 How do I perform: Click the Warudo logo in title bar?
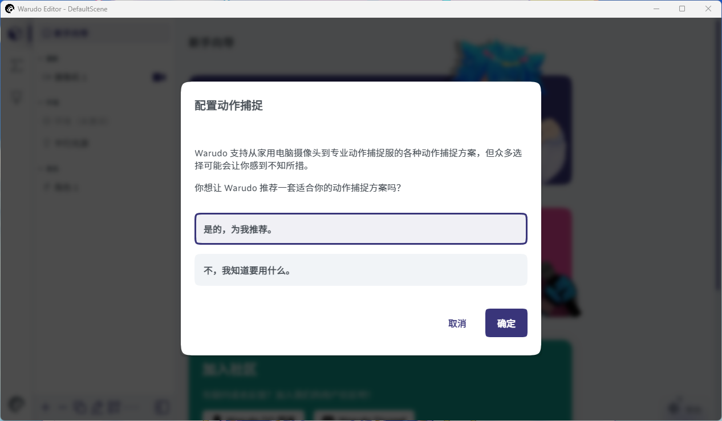coord(9,9)
